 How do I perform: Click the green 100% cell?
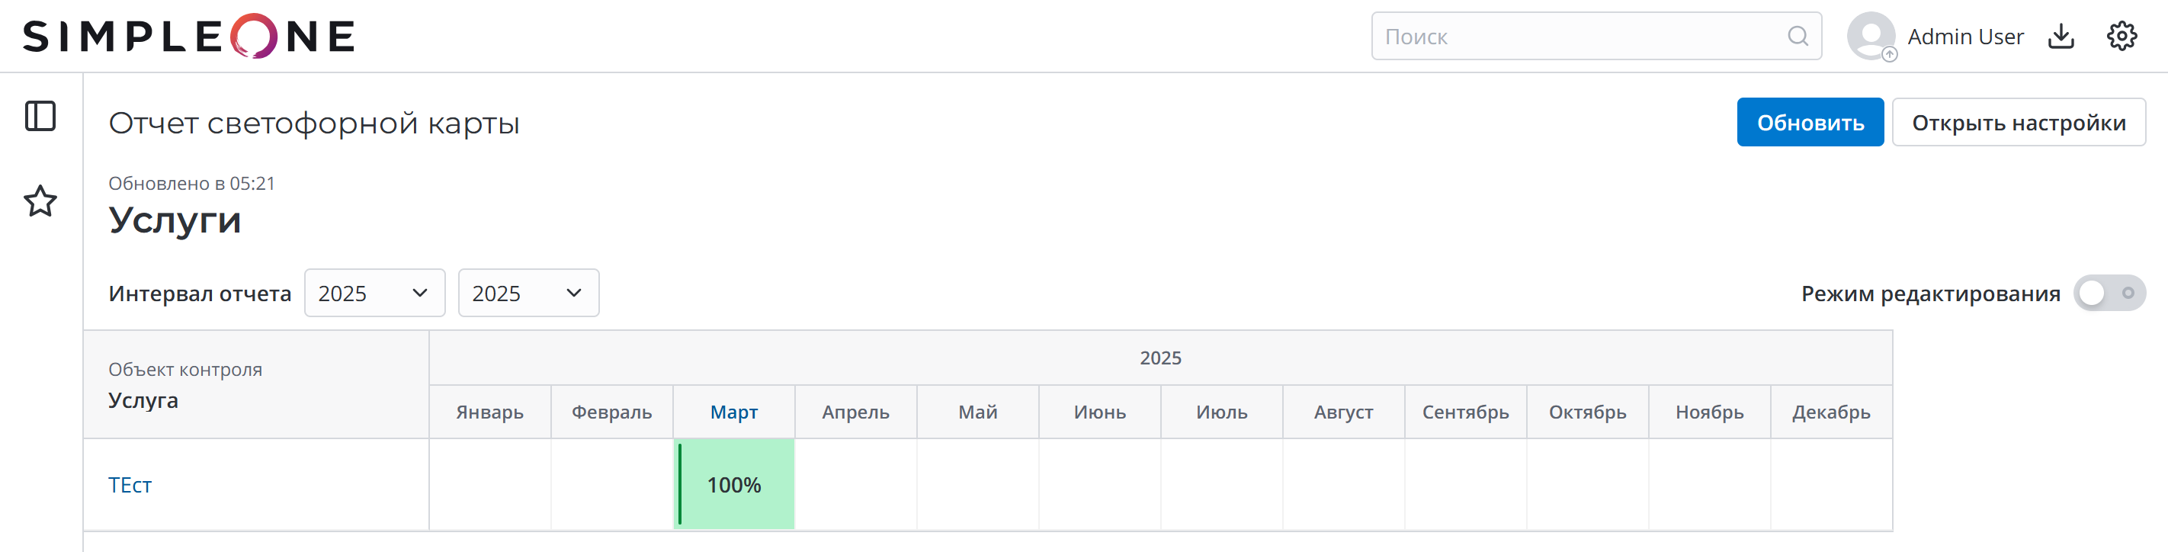point(734,486)
